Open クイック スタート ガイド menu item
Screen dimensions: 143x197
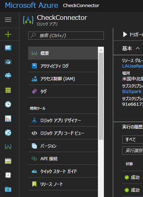click(63, 171)
